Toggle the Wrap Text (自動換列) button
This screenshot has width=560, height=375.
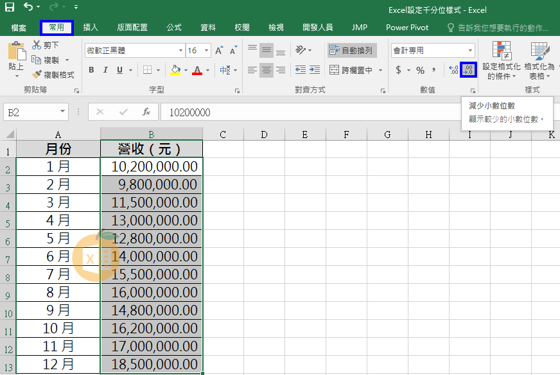[x=351, y=50]
